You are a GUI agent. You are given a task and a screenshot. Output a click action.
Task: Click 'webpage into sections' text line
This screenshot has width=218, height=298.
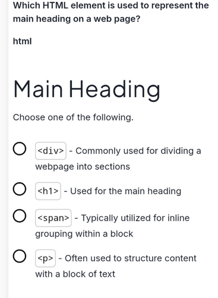83,166
